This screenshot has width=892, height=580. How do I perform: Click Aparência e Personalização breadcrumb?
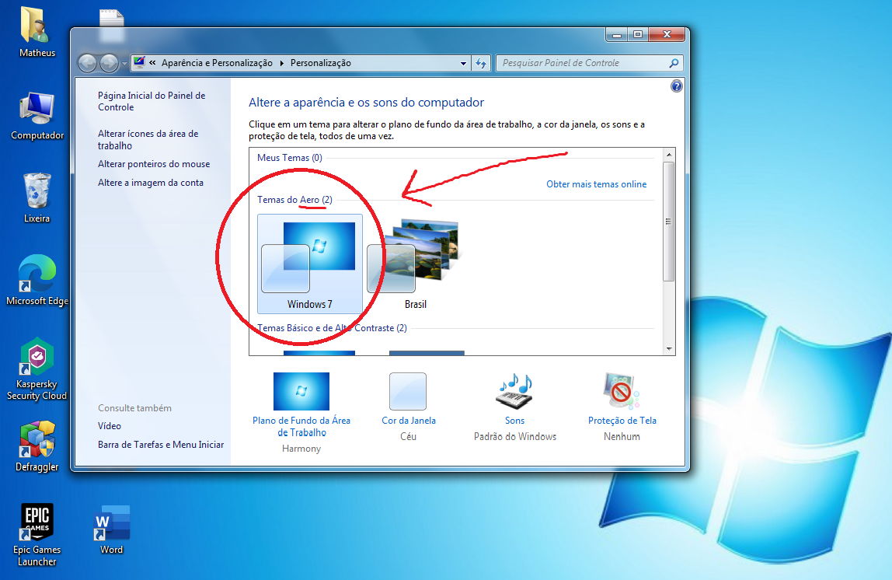click(x=217, y=63)
